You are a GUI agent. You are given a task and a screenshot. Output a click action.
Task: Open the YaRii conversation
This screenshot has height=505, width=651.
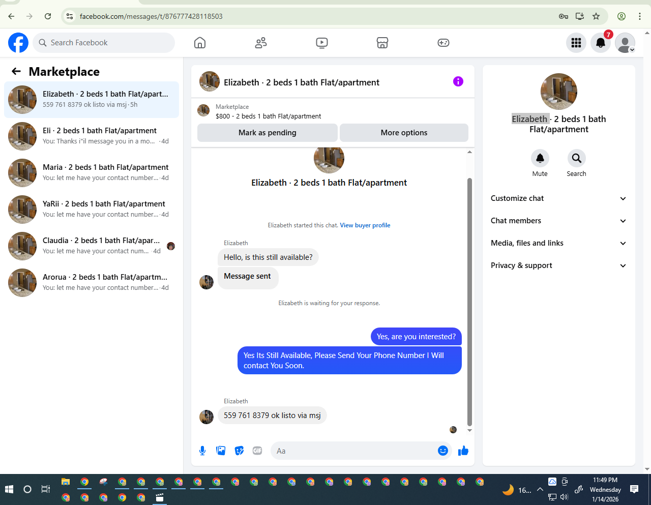tap(92, 210)
